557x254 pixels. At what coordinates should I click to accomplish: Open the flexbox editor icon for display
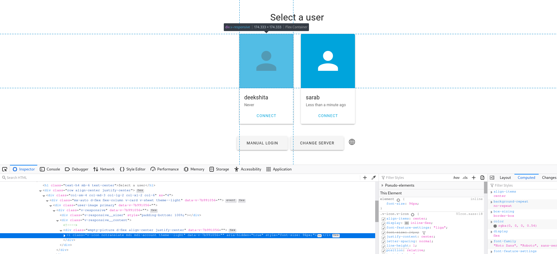[x=407, y=223]
